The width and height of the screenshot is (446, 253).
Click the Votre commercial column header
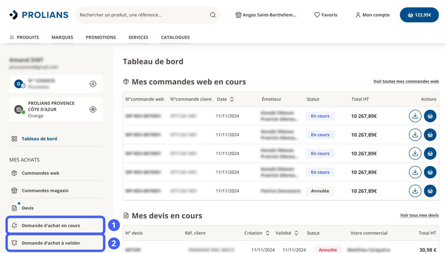coord(369,233)
